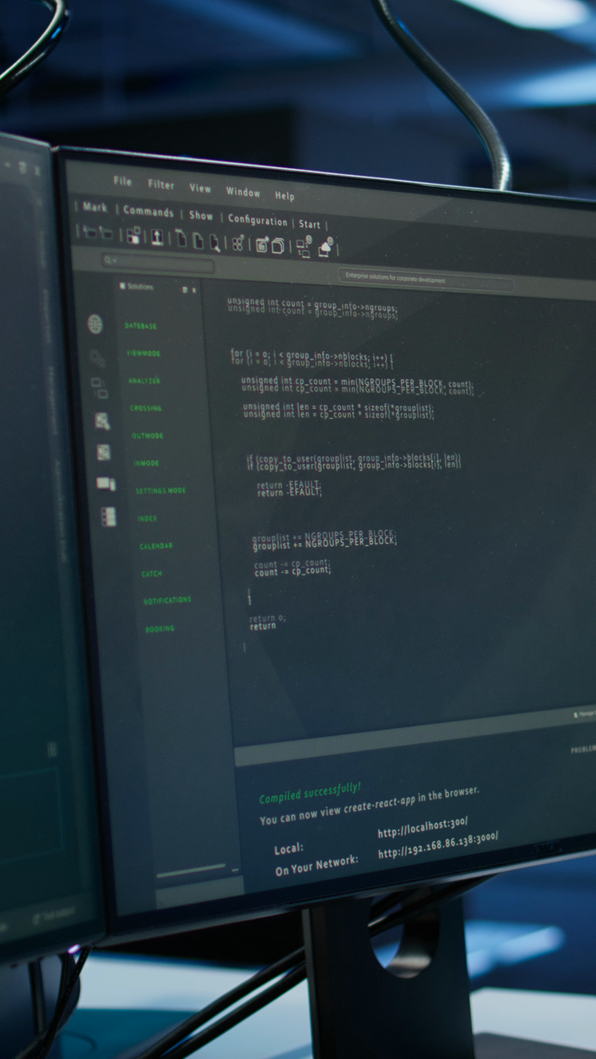Close the Solutions panel with its X
The width and height of the screenshot is (596, 1059).
tap(194, 290)
